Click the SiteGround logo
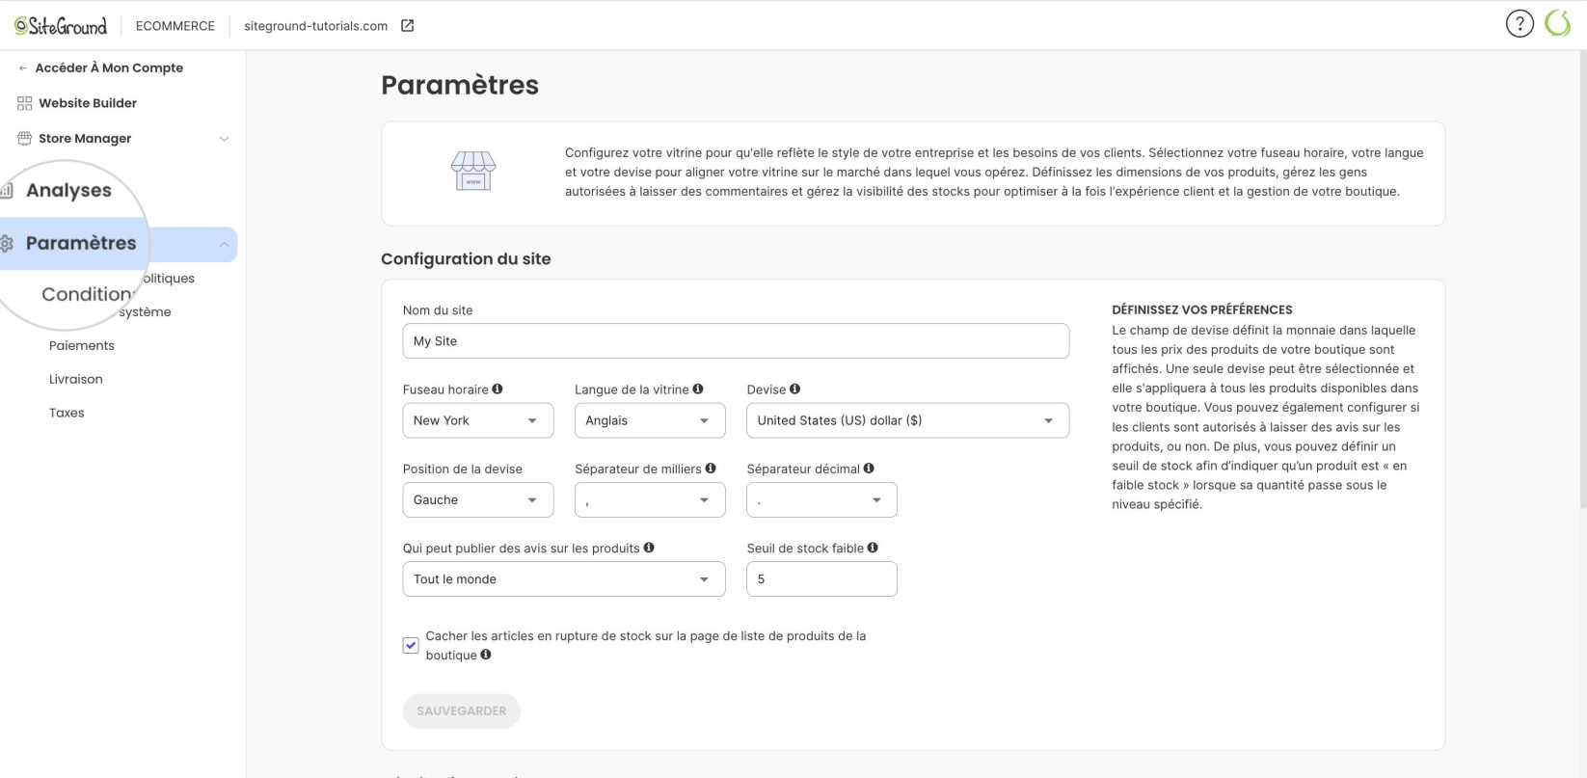Screen dimensions: 1587x778 click(x=61, y=26)
